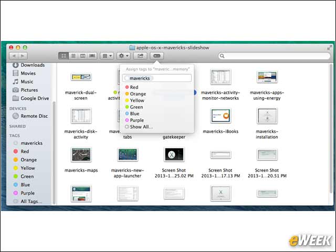336x252 pixels.
Task: Assign Blue tag in the popup
Action: (x=132, y=114)
